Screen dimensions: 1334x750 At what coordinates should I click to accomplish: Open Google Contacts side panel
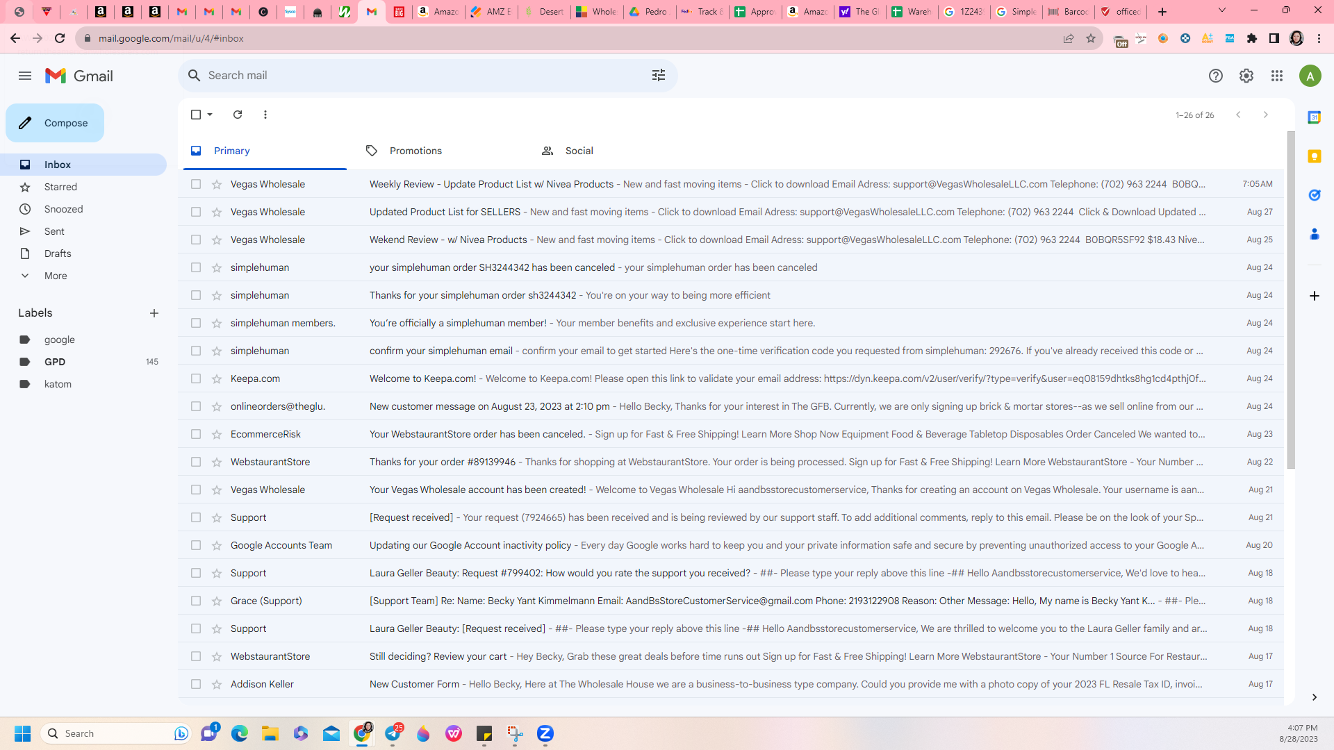[1314, 234]
